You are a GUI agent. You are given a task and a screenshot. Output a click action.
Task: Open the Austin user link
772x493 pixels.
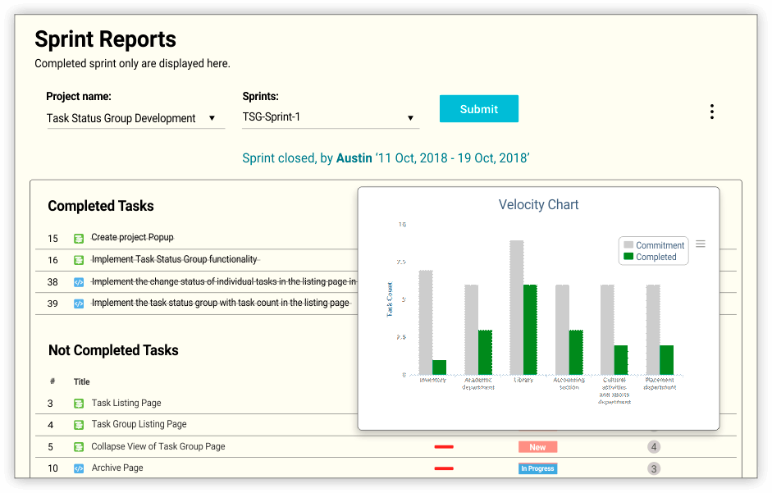pos(354,158)
